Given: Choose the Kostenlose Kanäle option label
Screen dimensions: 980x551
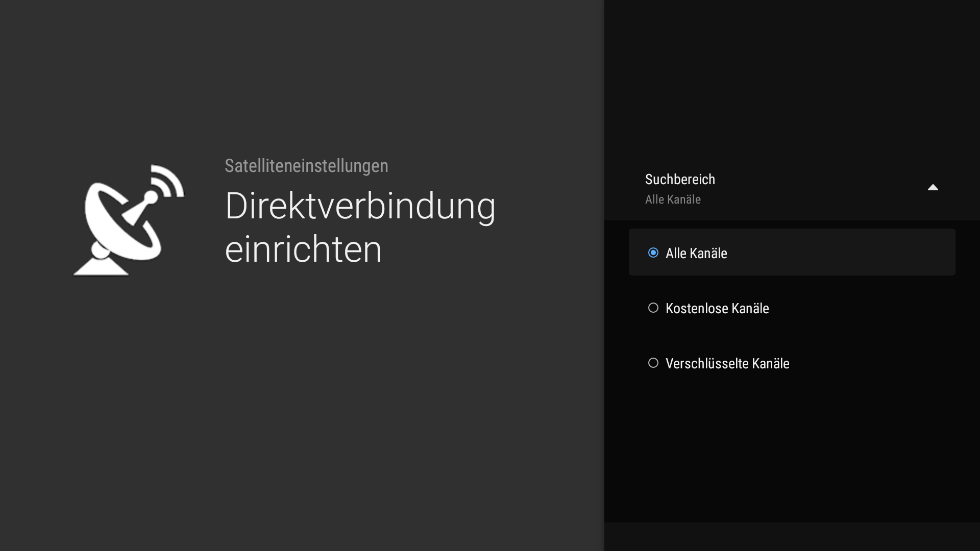Looking at the screenshot, I should click(x=717, y=308).
